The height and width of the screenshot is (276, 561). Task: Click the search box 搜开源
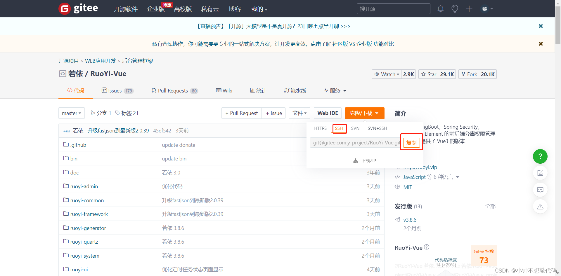tap(393, 9)
